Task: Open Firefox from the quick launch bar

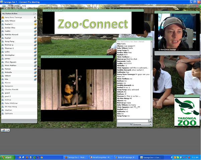Action: point(27,157)
